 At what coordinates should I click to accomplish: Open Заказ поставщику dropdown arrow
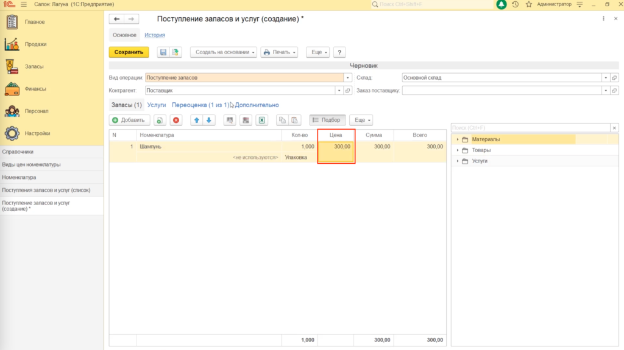(x=606, y=91)
